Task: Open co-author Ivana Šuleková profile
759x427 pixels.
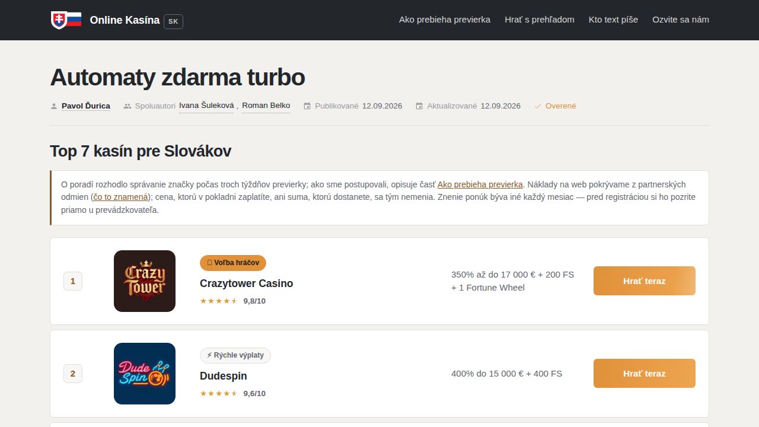Action: pyautogui.click(x=206, y=106)
